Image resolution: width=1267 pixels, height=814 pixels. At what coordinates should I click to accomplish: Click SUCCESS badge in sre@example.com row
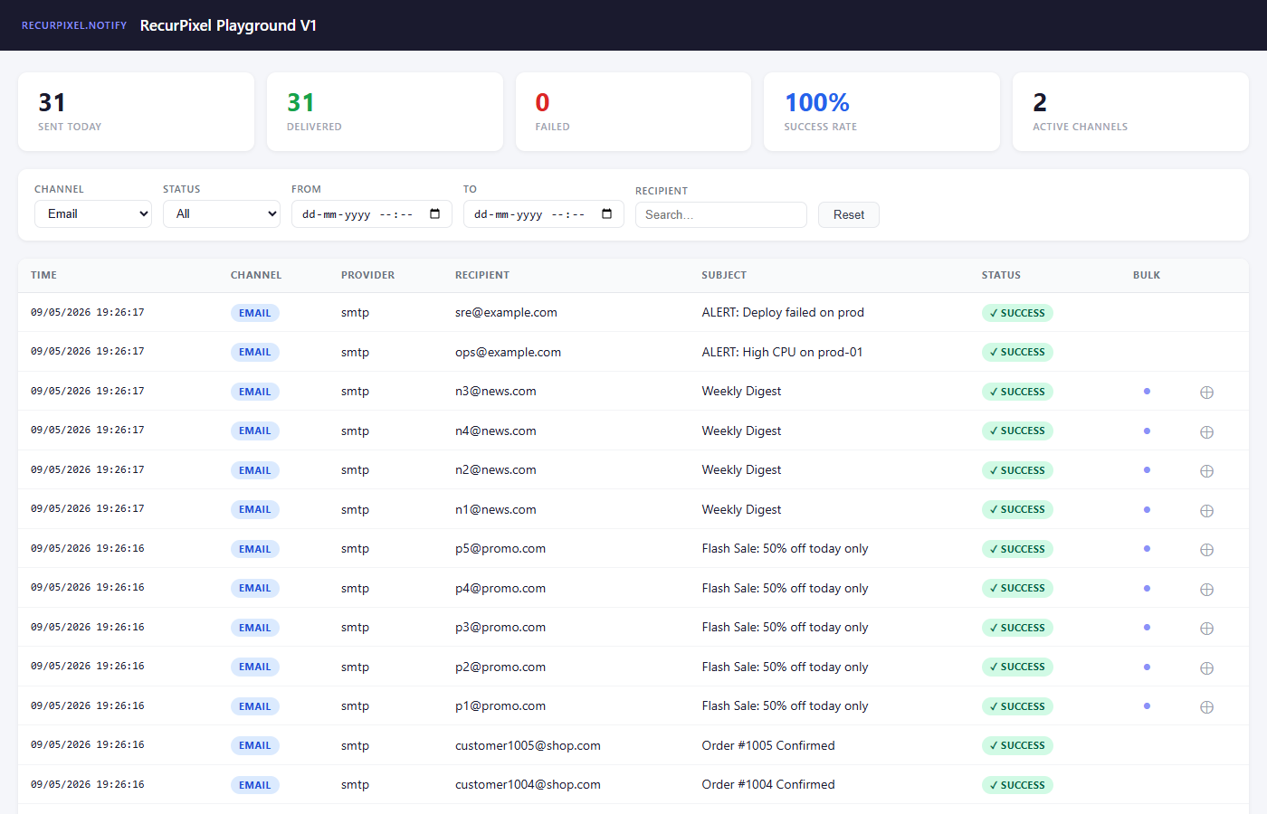[x=1017, y=313]
